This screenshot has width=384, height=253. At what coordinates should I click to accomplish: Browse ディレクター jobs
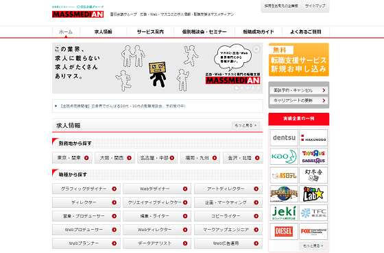[x=86, y=202]
